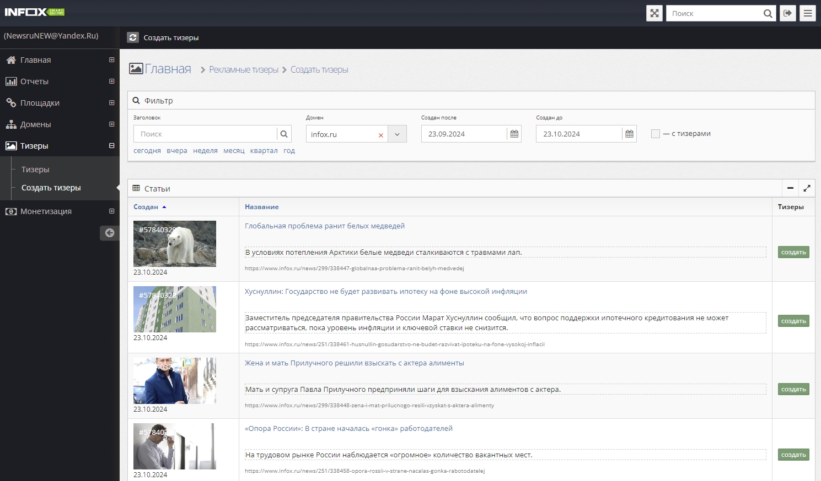This screenshot has height=481, width=821.
Task: Select Тизеры submenu item in sidebar
Action: [x=35, y=170]
